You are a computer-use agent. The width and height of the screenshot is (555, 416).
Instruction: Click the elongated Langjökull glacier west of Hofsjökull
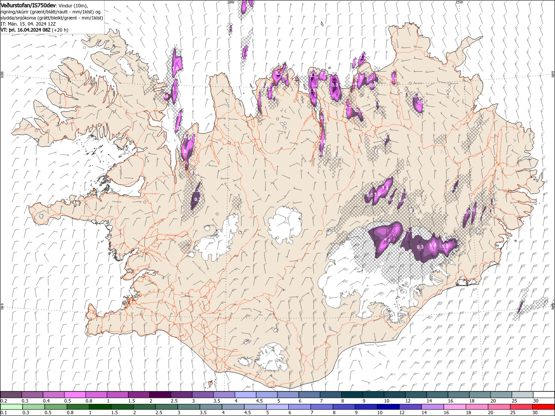[217, 240]
